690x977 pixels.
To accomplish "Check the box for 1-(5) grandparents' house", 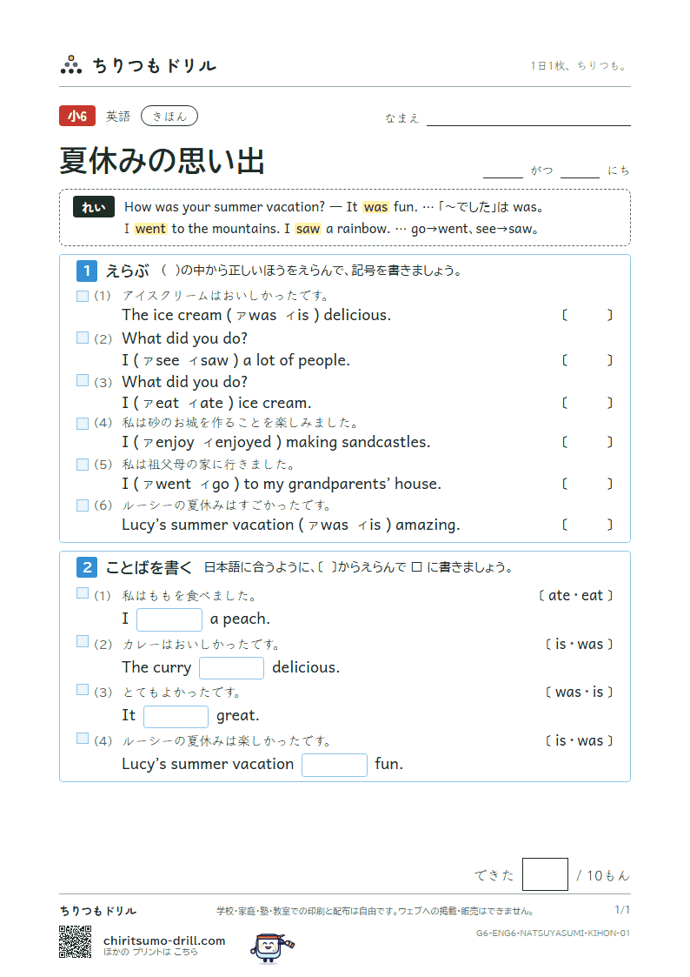I will [83, 465].
